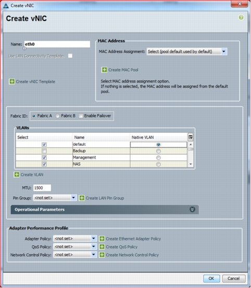The width and height of the screenshot is (251, 288).
Task: Set Management as Native VLAN
Action: 158,158
